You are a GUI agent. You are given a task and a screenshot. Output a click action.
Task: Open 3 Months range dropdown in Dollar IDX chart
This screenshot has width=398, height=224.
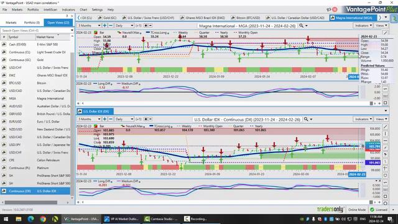(89, 119)
